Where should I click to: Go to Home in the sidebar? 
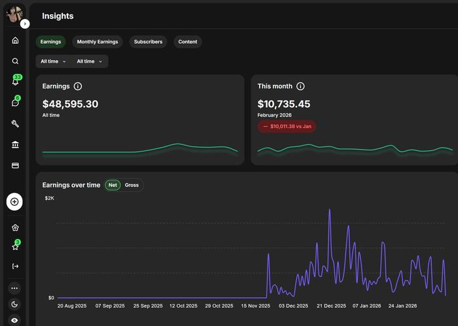15,41
